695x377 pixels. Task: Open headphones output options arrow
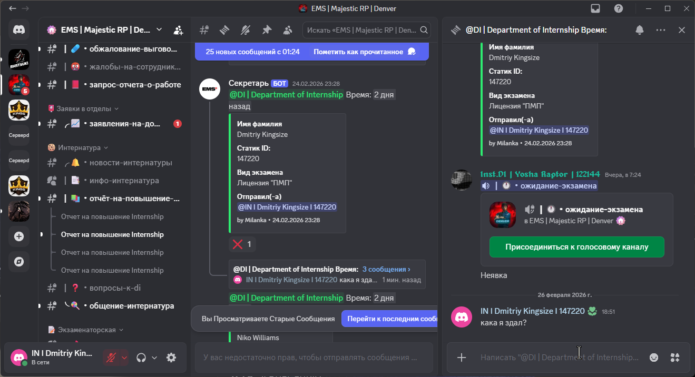pyautogui.click(x=154, y=358)
